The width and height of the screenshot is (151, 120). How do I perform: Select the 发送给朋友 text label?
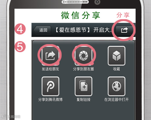coord(50,69)
